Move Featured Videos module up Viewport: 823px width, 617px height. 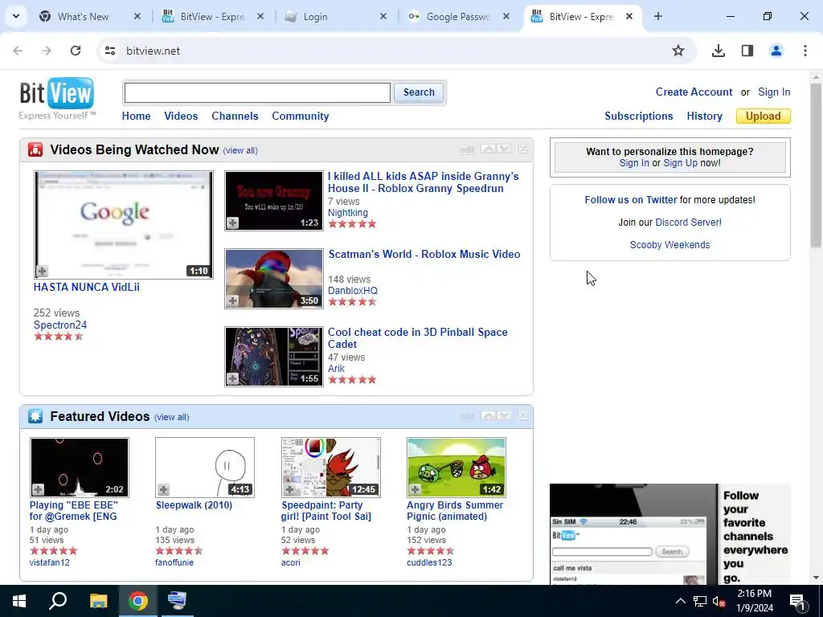488,415
